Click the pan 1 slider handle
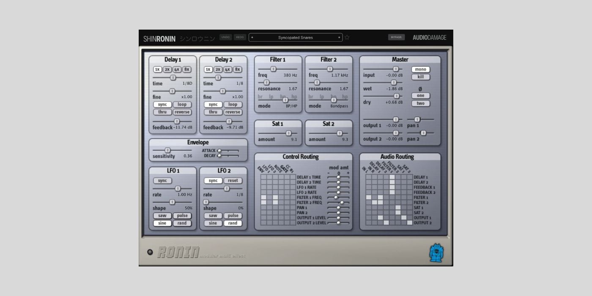 tap(417, 120)
